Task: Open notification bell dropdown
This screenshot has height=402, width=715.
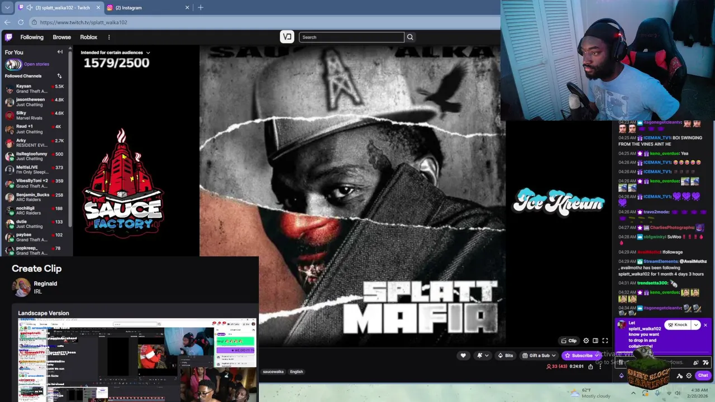Action: [482, 356]
